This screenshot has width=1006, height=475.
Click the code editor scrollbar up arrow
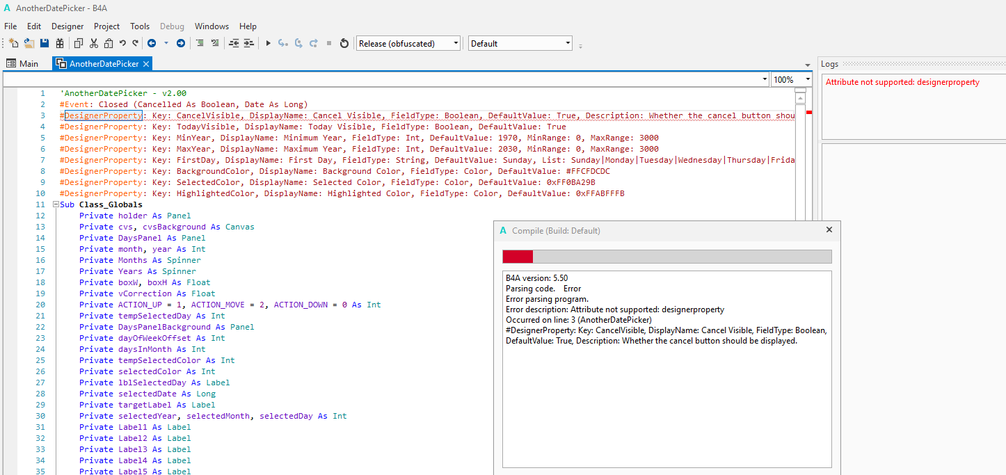click(800, 97)
